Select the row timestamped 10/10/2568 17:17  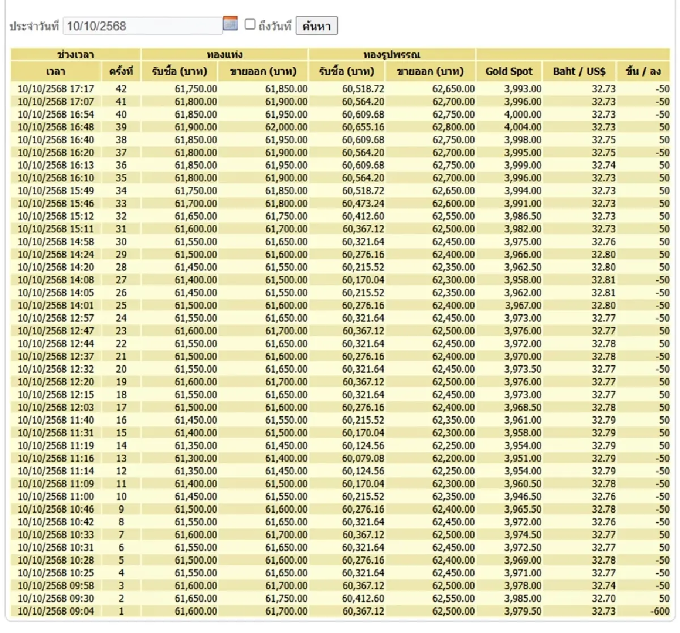(x=56, y=89)
